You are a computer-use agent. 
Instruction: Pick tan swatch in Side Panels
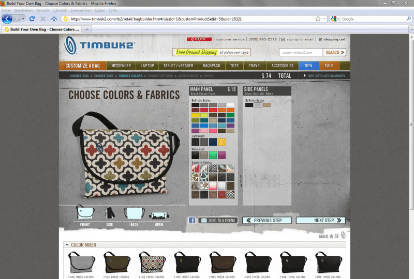pyautogui.click(x=267, y=105)
